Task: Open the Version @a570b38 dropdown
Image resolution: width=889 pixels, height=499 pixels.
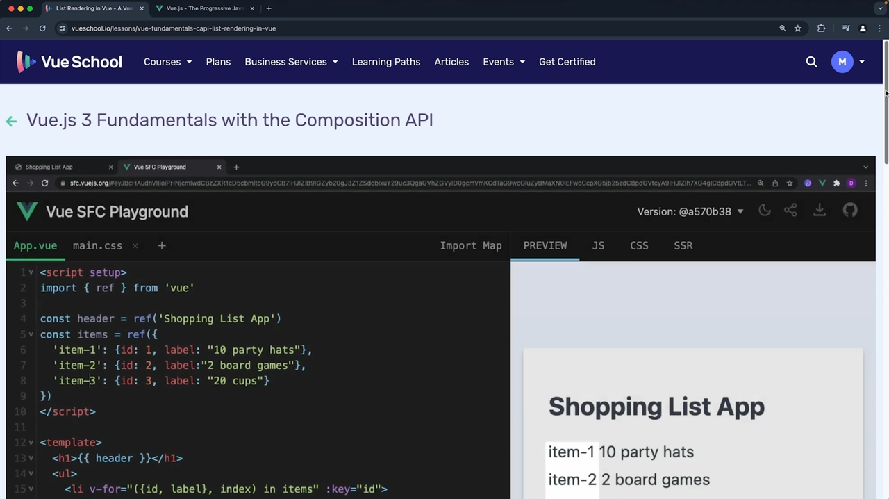Action: tap(690, 211)
